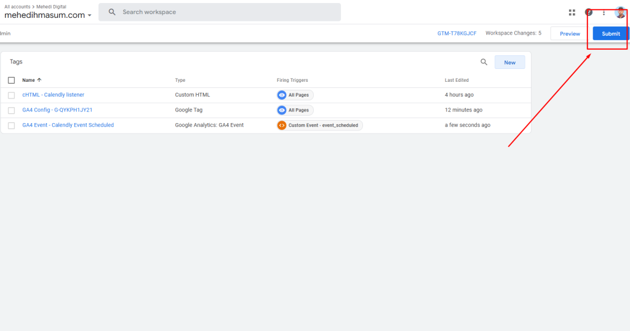Click the search icon in workspace search bar
The width and height of the screenshot is (630, 331).
tap(112, 12)
